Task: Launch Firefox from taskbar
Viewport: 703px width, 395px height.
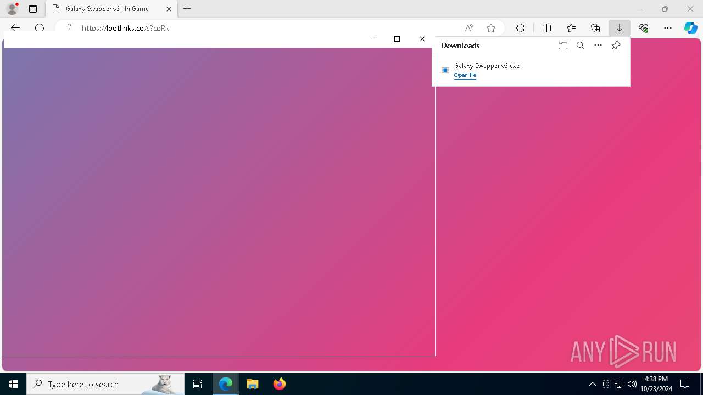Action: coord(280,384)
